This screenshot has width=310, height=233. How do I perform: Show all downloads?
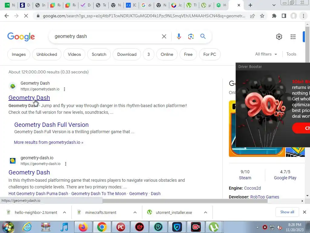pos(287,212)
